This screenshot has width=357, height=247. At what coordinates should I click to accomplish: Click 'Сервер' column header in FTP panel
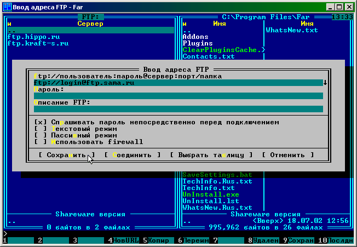[90, 24]
